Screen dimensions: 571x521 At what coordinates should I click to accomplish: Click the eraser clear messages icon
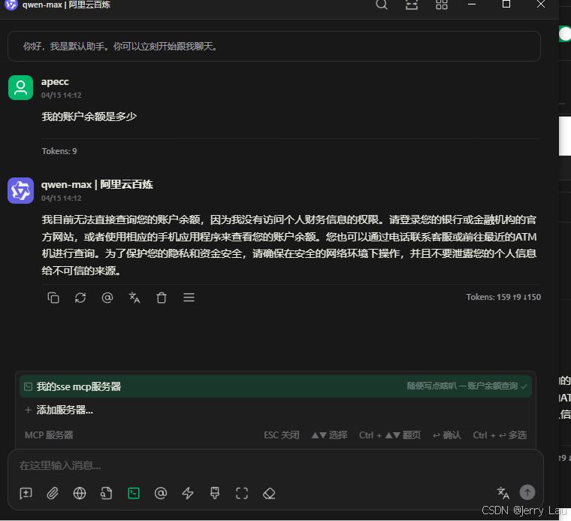(269, 493)
